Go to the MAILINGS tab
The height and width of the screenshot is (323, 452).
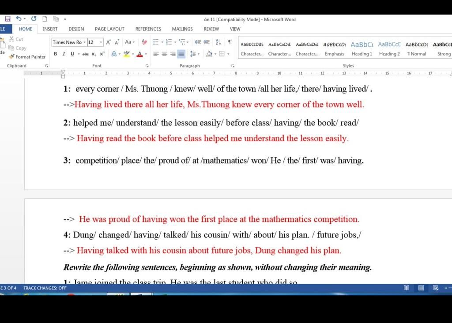pos(182,29)
